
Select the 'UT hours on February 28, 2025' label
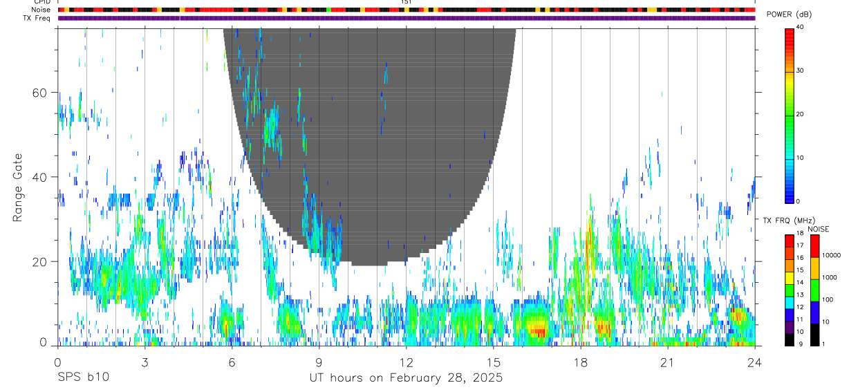406,378
